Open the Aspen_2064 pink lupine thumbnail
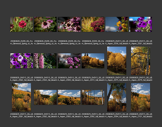The height and width of the screenshot is (127, 162). point(45,61)
